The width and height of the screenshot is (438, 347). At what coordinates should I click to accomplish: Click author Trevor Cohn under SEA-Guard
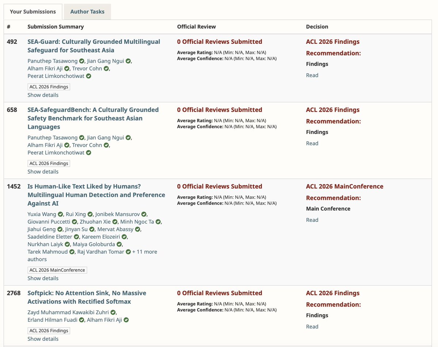pyautogui.click(x=87, y=68)
